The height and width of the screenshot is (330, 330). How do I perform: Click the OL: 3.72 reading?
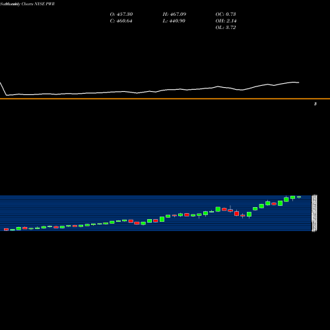point(226,28)
